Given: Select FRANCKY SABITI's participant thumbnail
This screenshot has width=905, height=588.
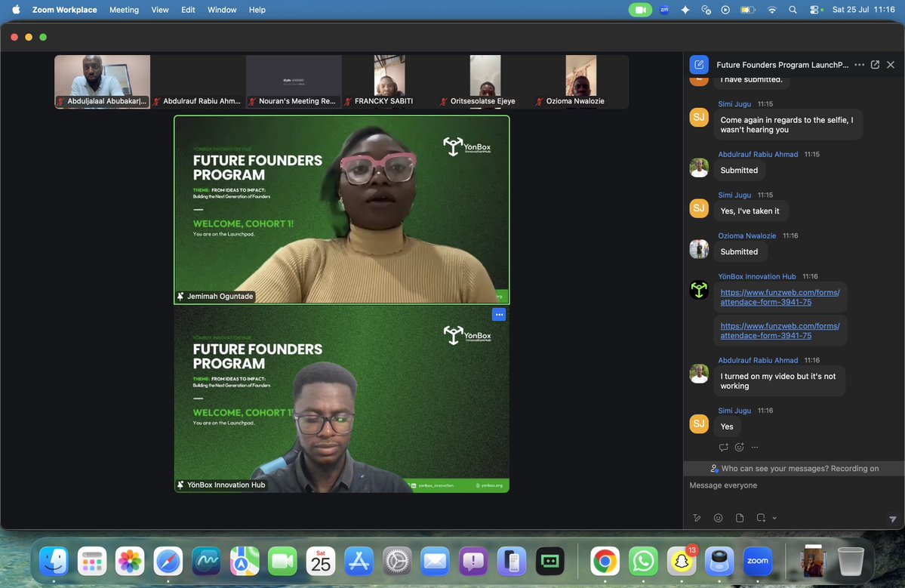Looking at the screenshot, I should [389, 82].
